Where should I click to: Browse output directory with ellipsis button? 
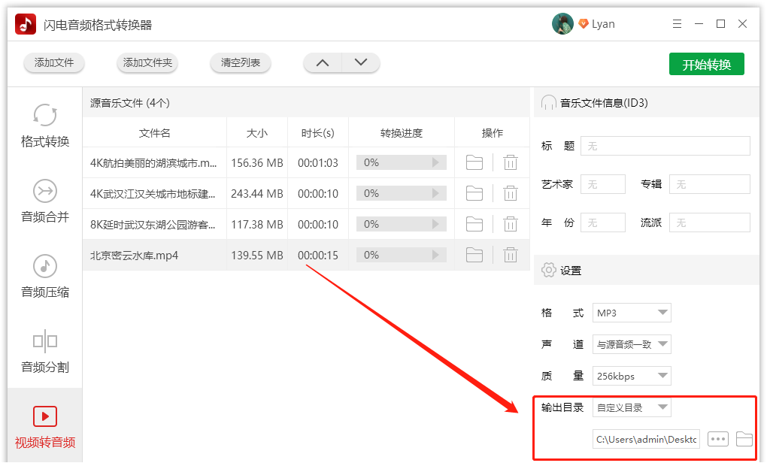coord(718,439)
